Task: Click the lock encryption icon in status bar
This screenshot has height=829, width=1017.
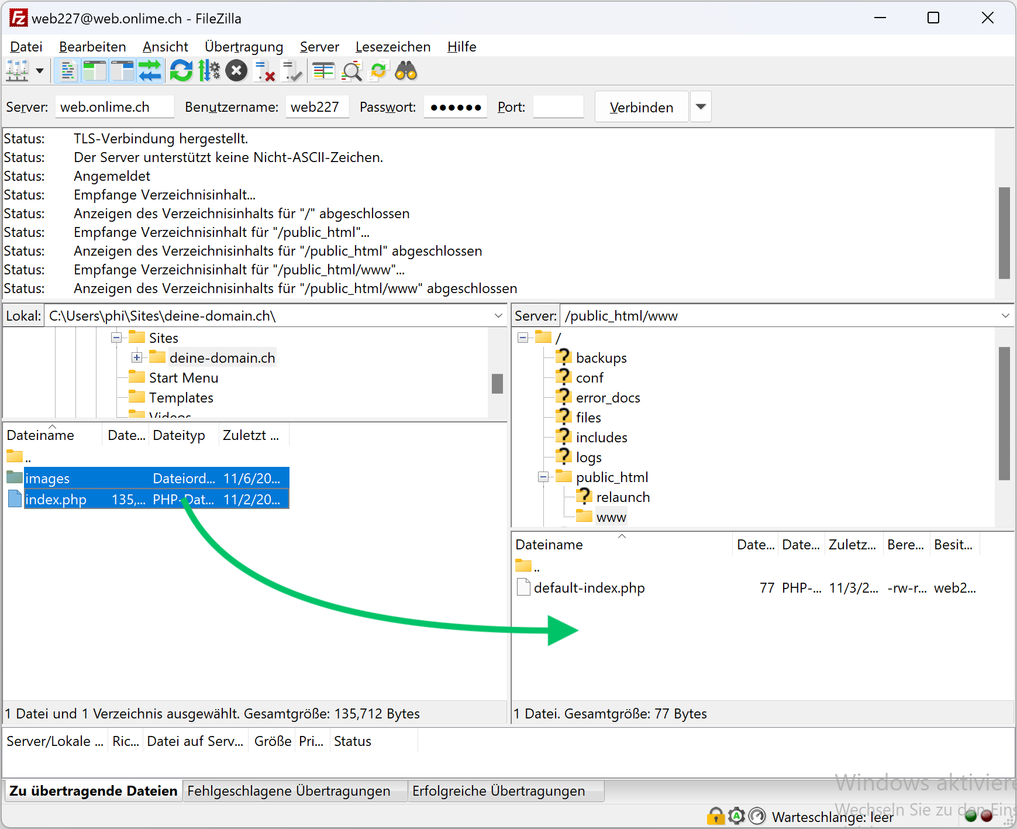Action: [715, 816]
